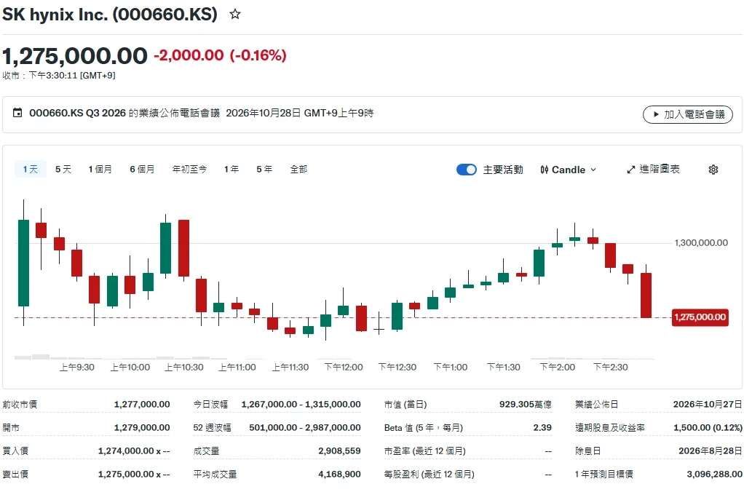Click the calendar icon beside earnings call

point(17,113)
